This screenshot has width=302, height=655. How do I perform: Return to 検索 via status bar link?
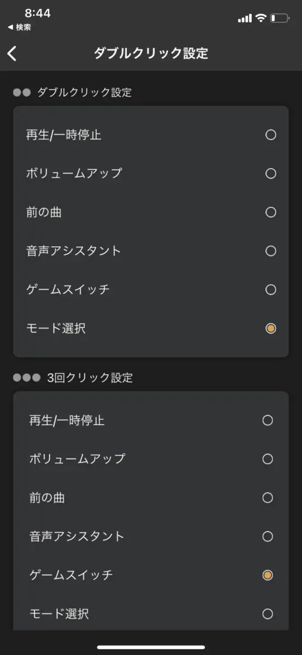click(20, 27)
